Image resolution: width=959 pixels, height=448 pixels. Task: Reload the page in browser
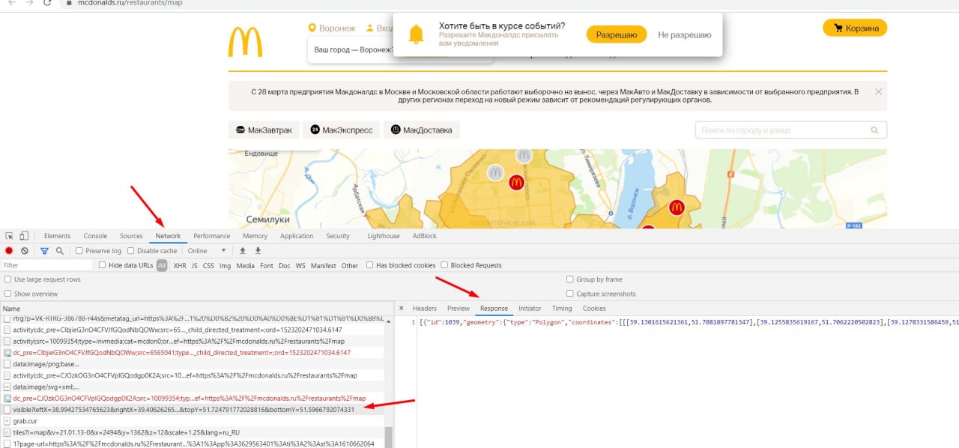tap(47, 3)
